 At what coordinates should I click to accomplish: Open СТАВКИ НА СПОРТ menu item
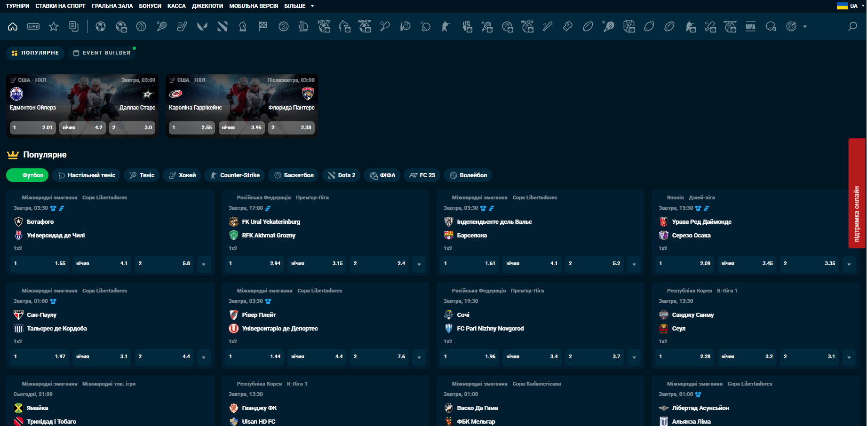tap(60, 6)
